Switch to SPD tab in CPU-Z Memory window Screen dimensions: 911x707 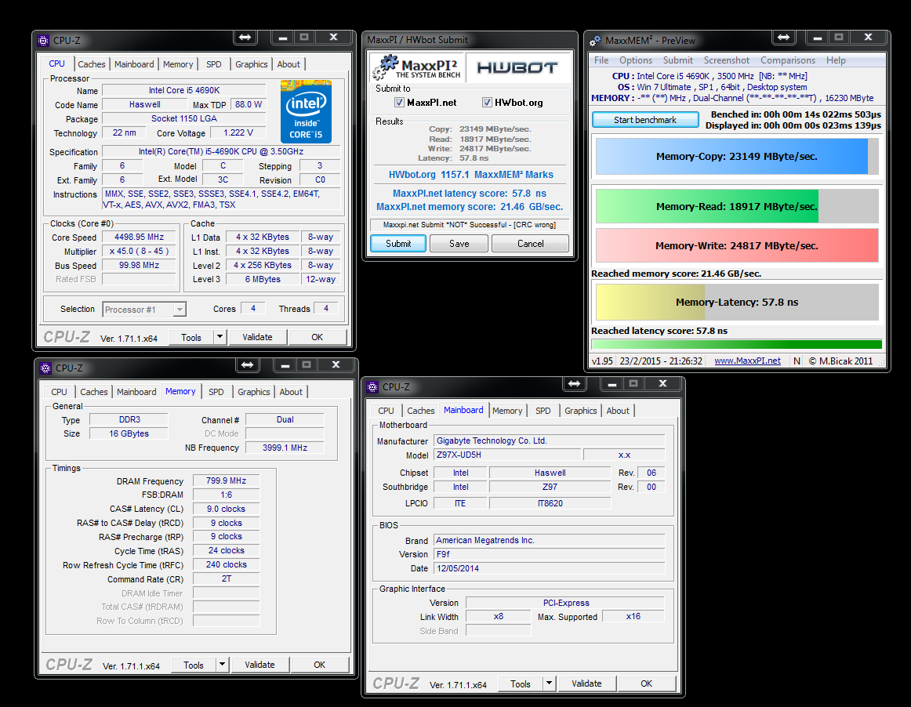click(216, 392)
